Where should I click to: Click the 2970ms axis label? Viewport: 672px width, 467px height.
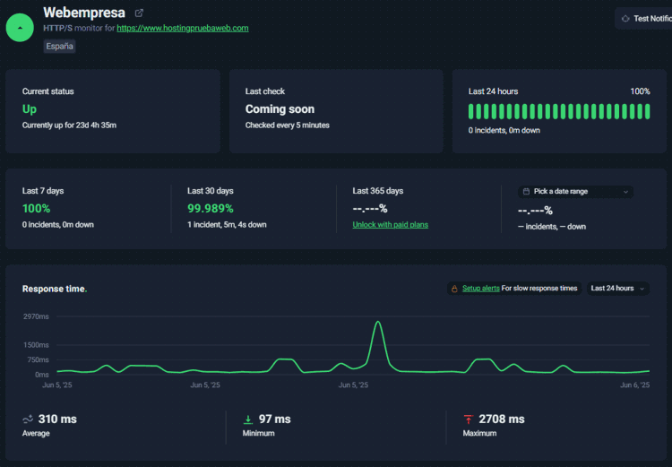[36, 316]
